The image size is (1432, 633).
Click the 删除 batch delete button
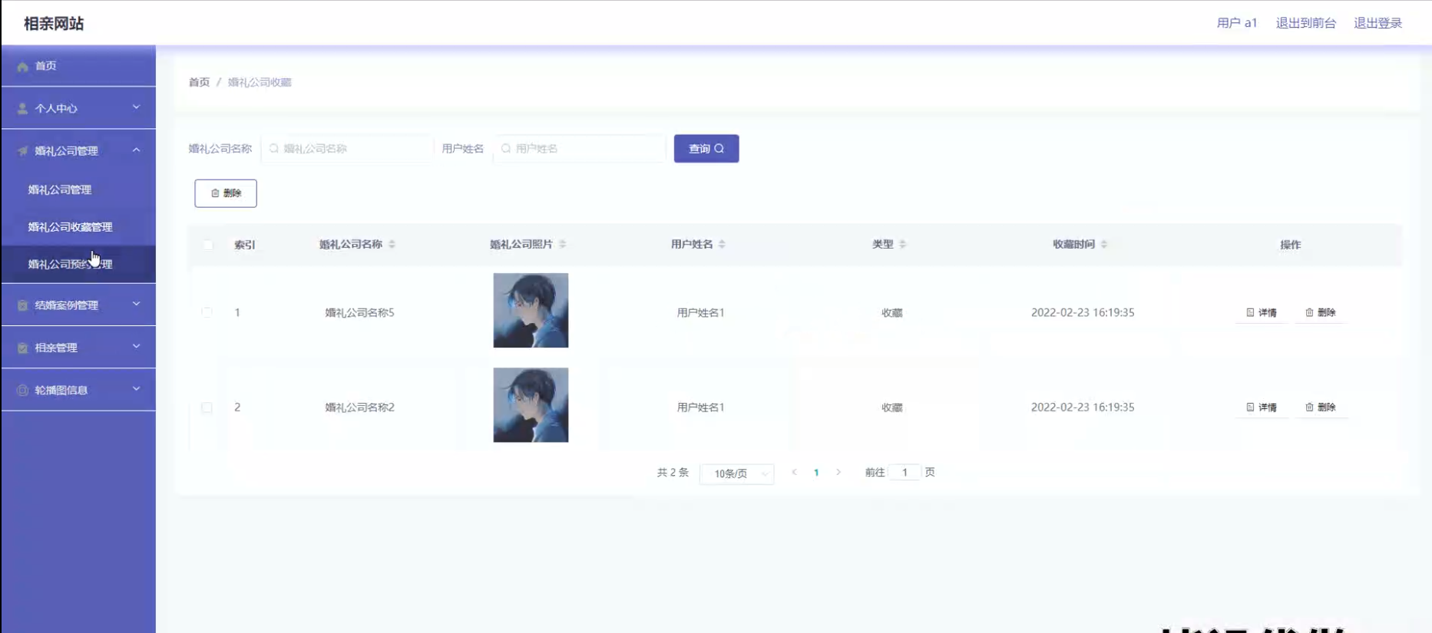click(226, 193)
